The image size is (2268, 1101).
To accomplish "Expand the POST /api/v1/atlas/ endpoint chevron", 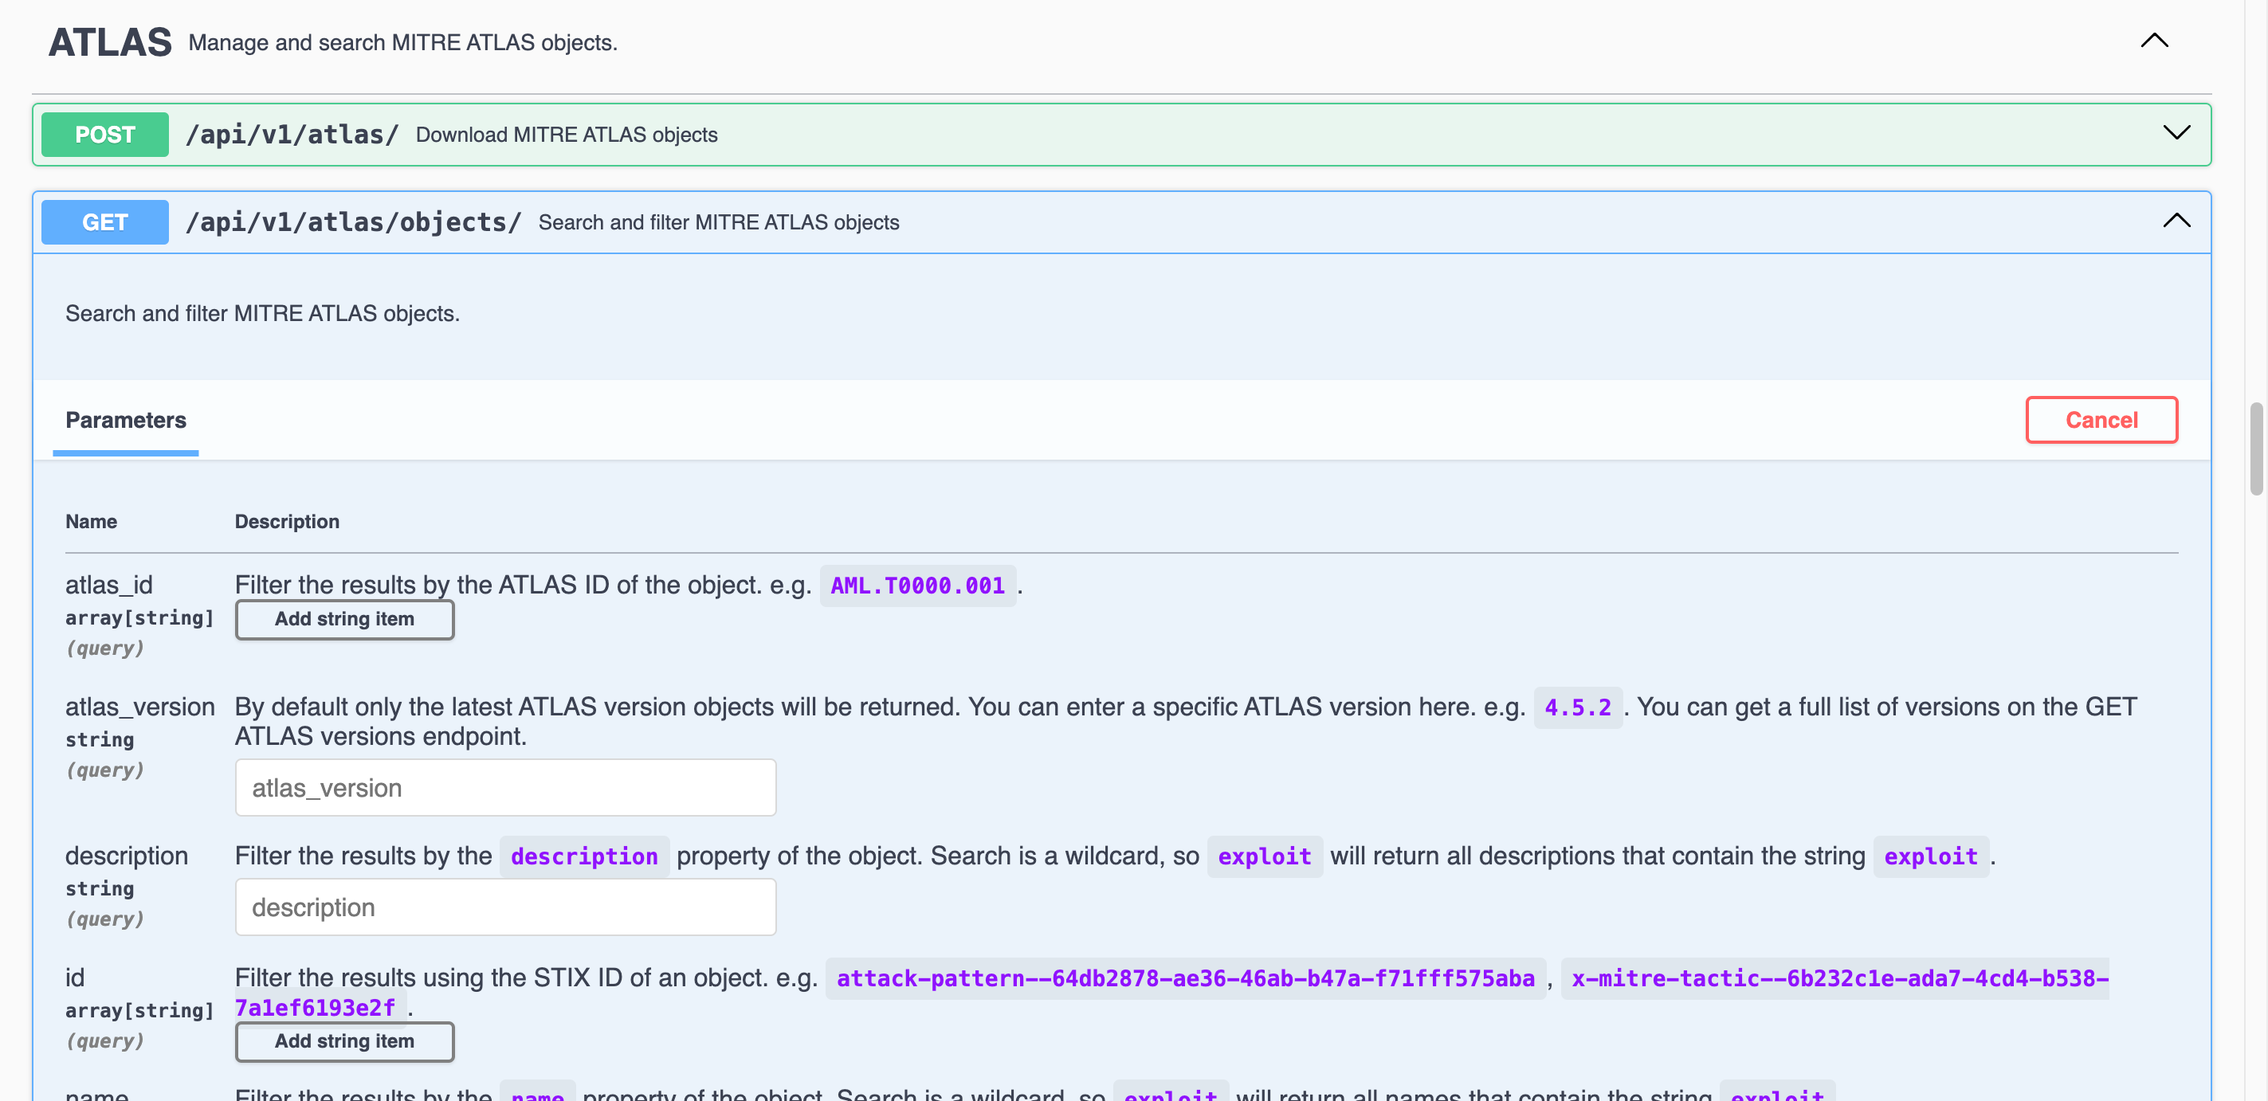I will coord(2176,133).
